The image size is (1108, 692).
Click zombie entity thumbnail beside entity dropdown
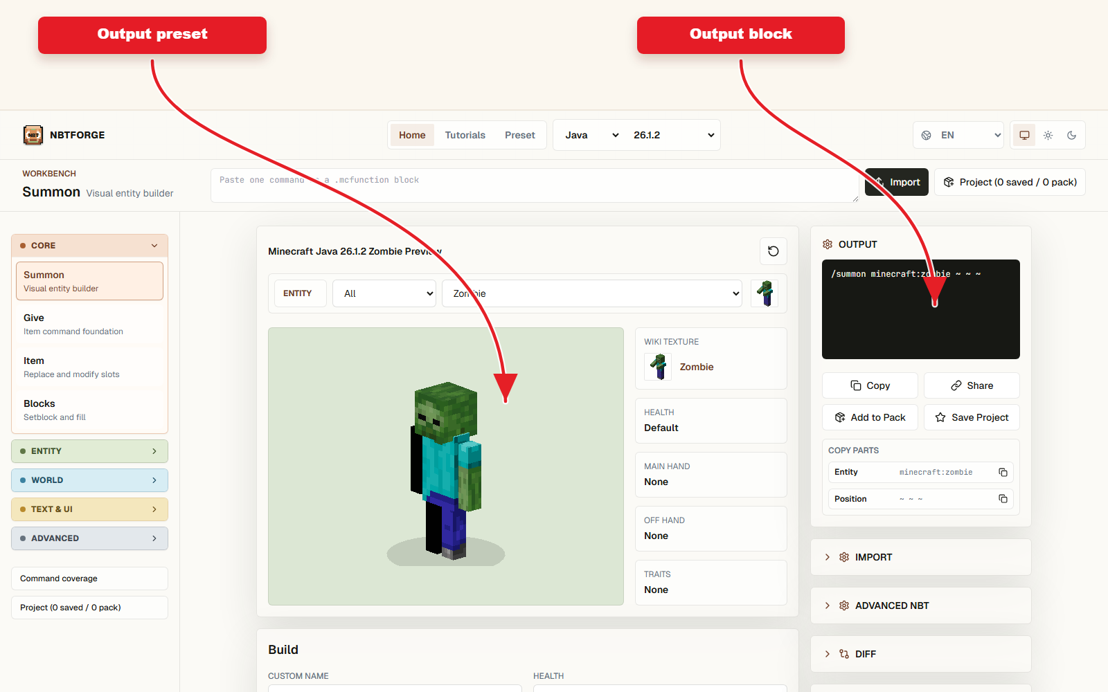pos(765,293)
